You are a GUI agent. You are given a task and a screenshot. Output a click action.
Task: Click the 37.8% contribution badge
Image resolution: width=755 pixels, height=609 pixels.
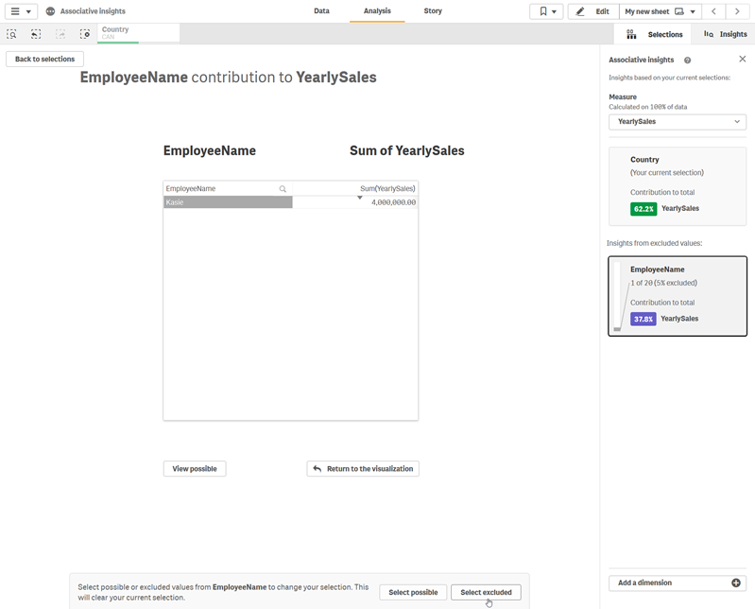[643, 319]
